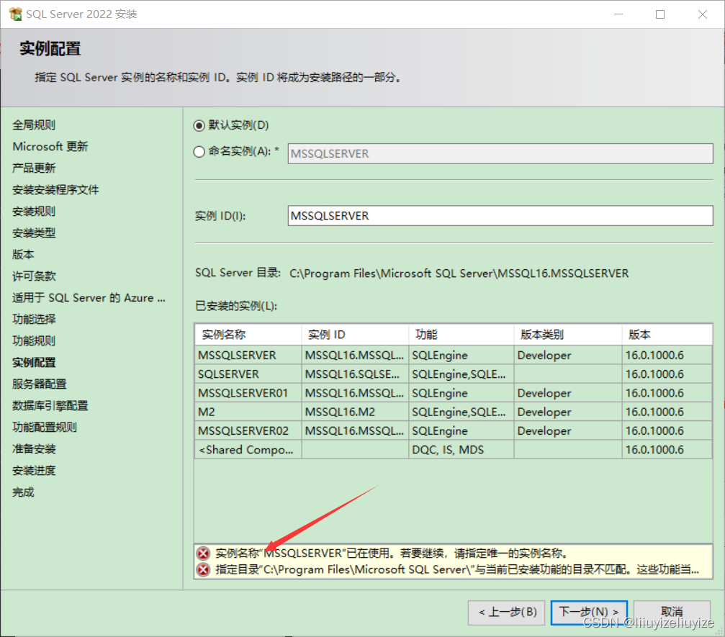The image size is (725, 637).
Task: Click the 功能 column header
Action: tap(461, 335)
